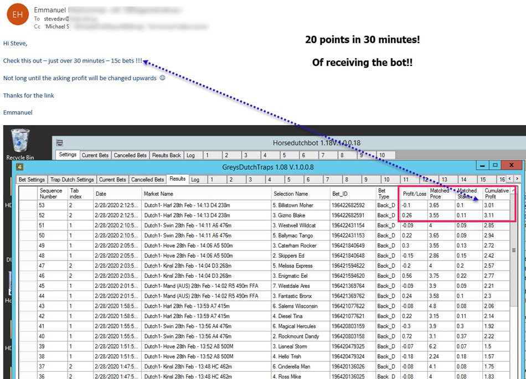
Task: Close the GreysDutchTraps window
Action: click(510, 165)
